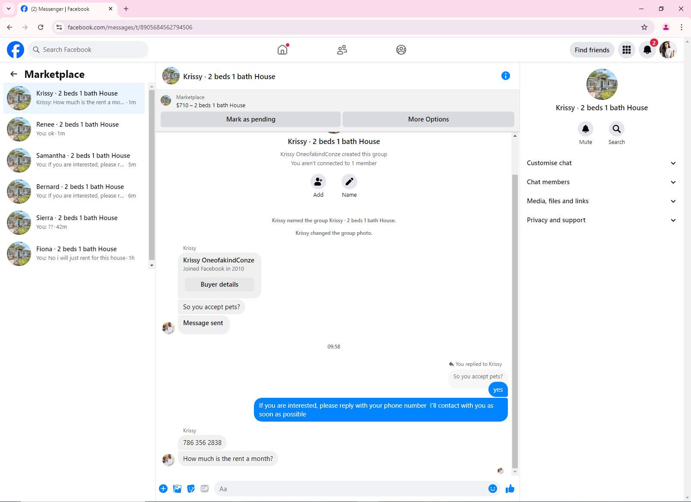691x502 pixels.
Task: View site information icon in address bar
Action: click(59, 27)
